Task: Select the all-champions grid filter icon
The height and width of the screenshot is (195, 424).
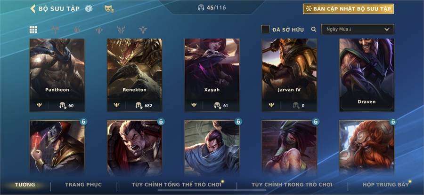Action: (x=33, y=30)
